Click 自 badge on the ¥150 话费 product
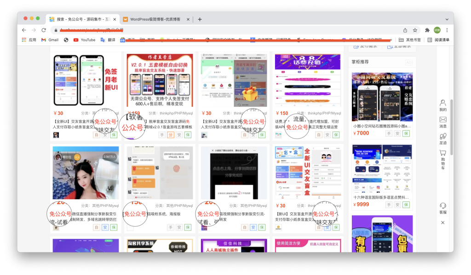This screenshot has height=275, width=471. [x=319, y=135]
